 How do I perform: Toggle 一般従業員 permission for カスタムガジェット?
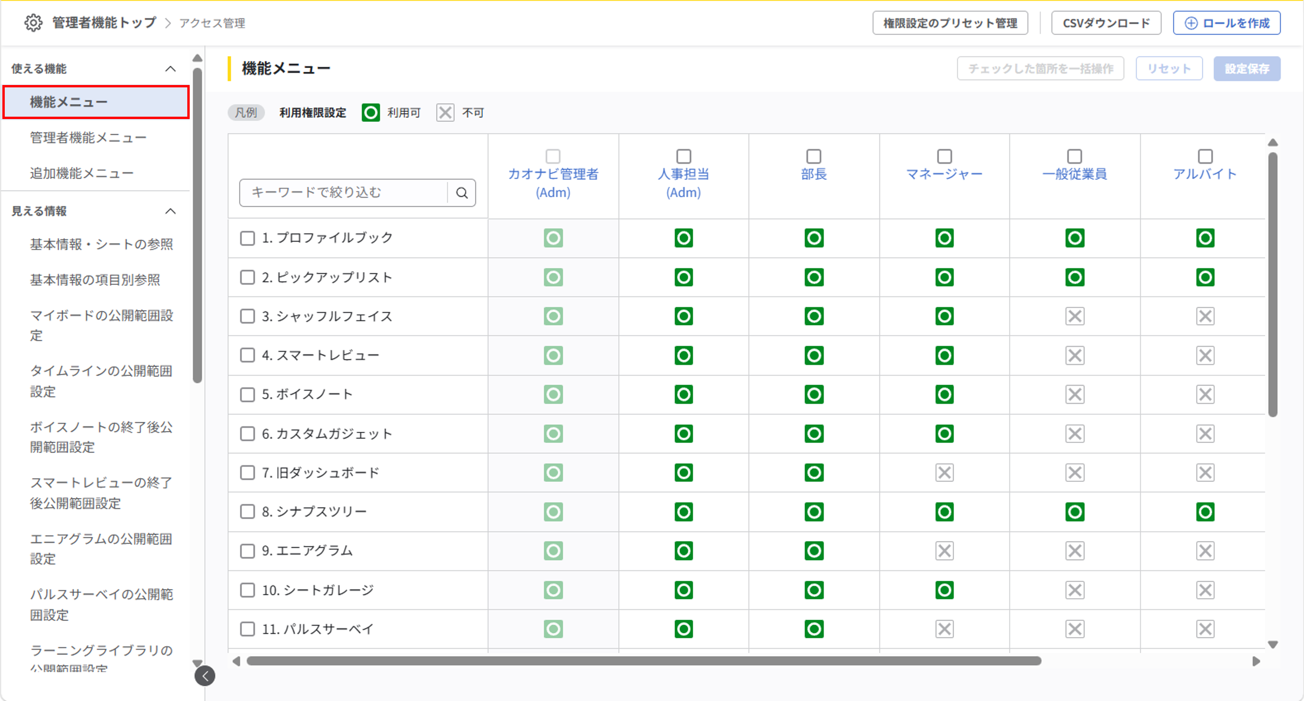[1075, 434]
